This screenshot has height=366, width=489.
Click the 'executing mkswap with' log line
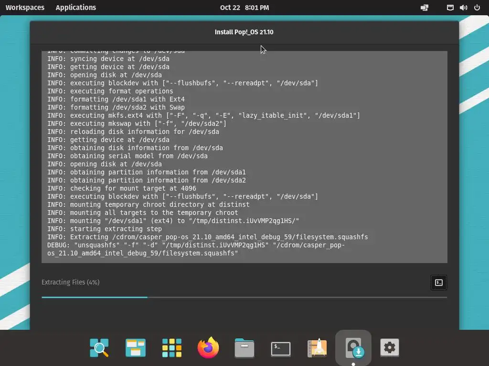[137, 123]
